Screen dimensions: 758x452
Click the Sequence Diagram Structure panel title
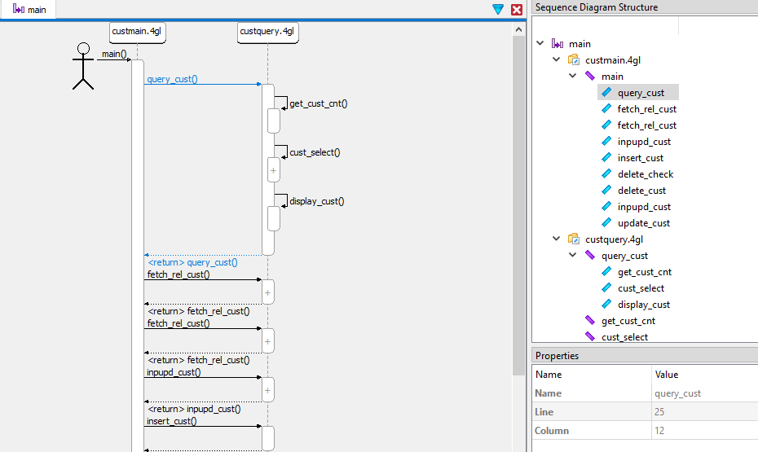tap(597, 7)
